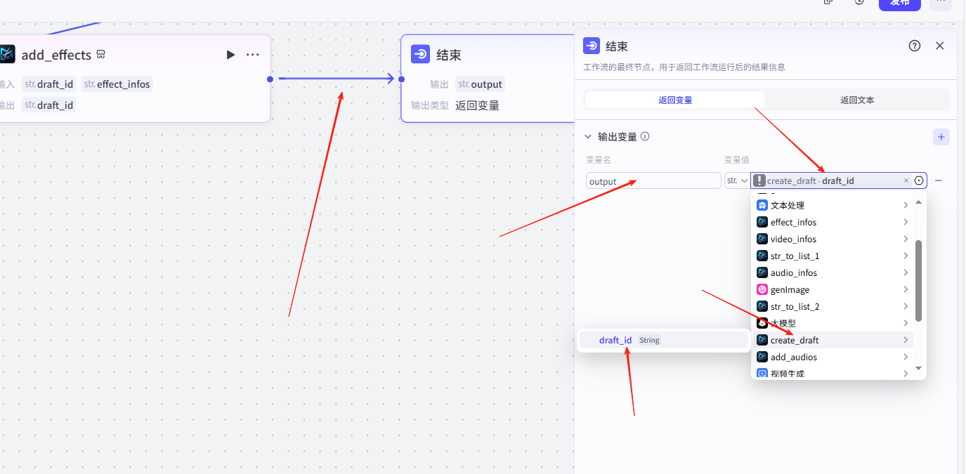Run the add_effects node with play icon

coord(230,55)
